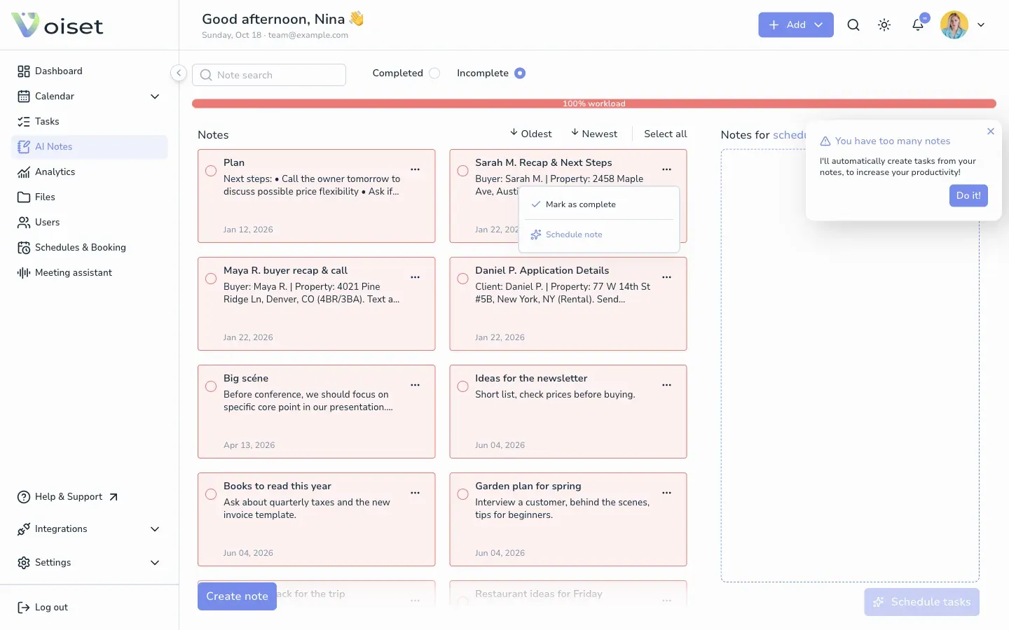Open the Add dropdown button

796,25
